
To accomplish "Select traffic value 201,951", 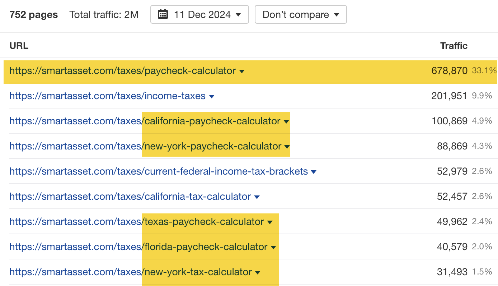I will (449, 96).
